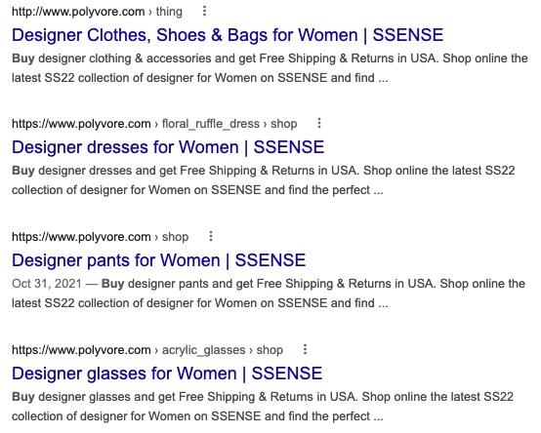541x433 pixels.
Task: Click snippet text starting 'Buy designer dresses'
Action: pyautogui.click(x=264, y=180)
